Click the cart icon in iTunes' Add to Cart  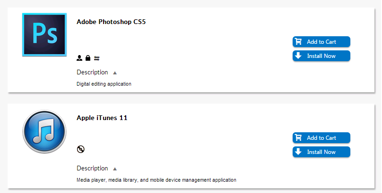point(298,138)
